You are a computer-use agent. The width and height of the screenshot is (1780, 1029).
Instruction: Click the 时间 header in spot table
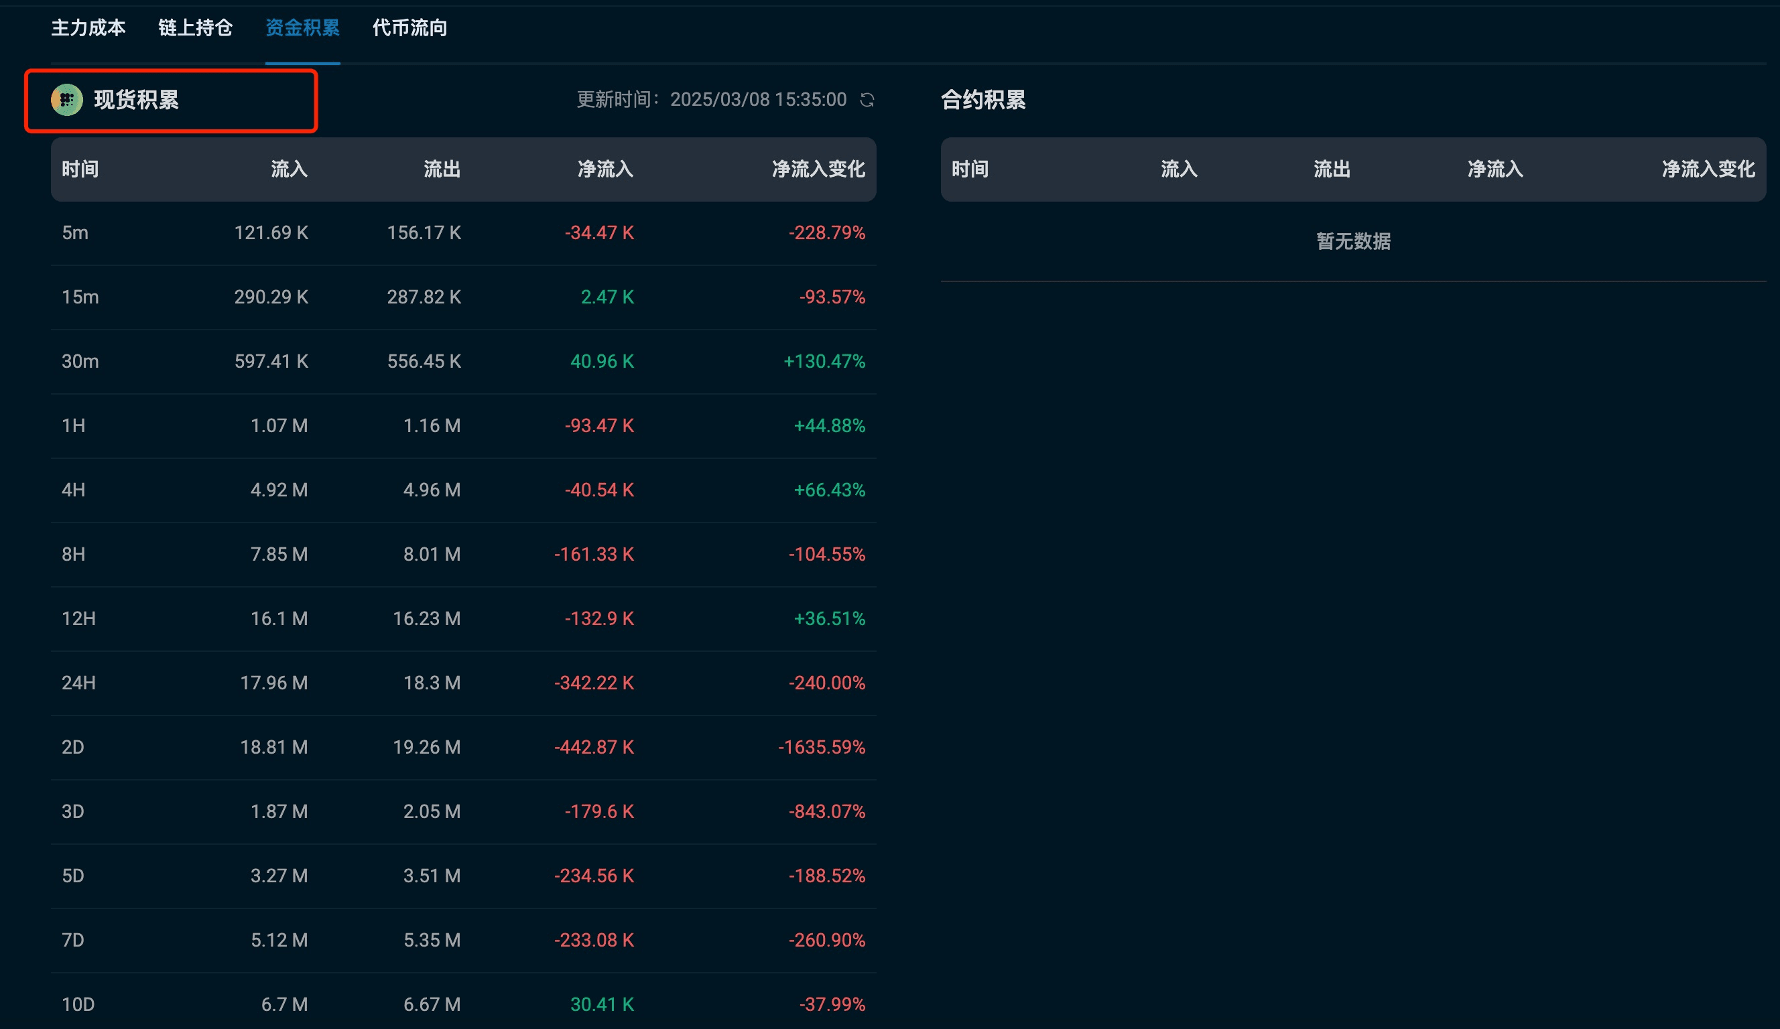click(x=80, y=169)
